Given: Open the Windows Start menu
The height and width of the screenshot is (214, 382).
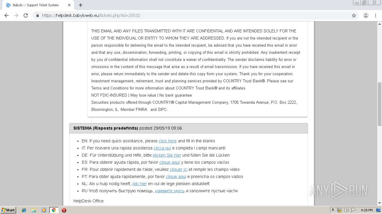Looking at the screenshot, I should [8, 210].
